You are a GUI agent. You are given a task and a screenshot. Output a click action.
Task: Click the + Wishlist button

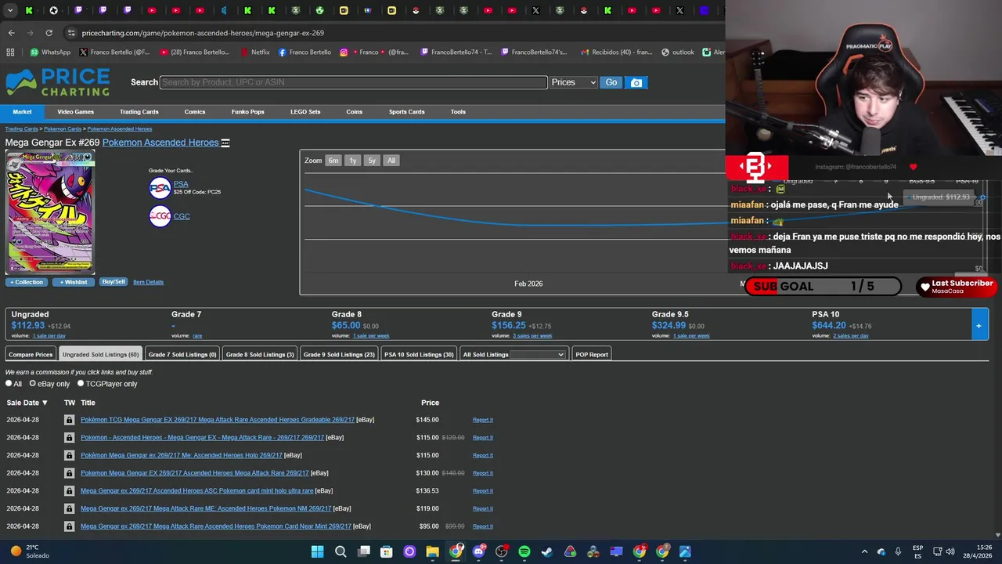[74, 282]
